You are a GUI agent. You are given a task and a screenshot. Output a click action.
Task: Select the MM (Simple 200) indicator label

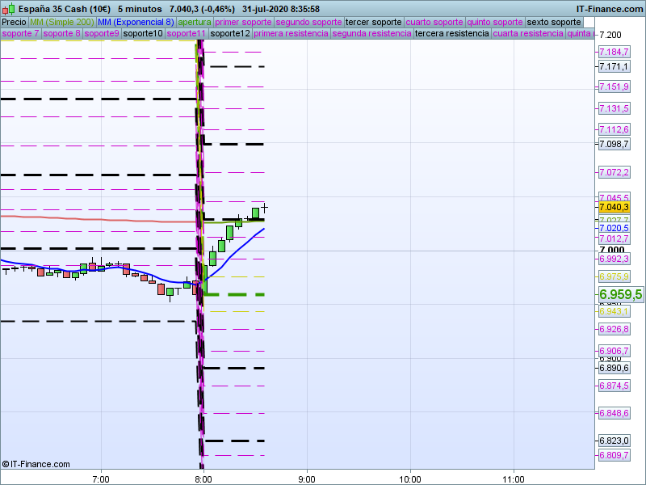62,23
